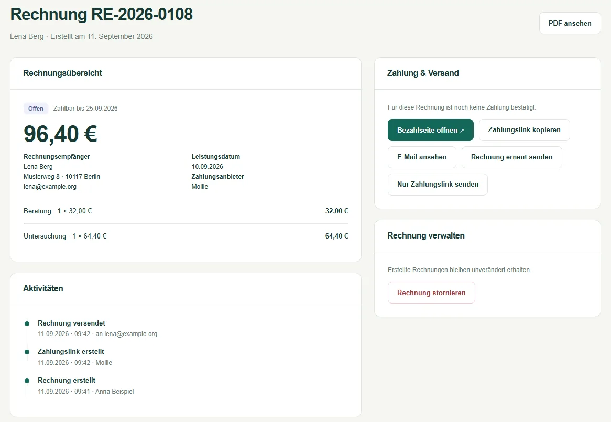
Task: Click Rechnung erneut senden
Action: tap(511, 157)
